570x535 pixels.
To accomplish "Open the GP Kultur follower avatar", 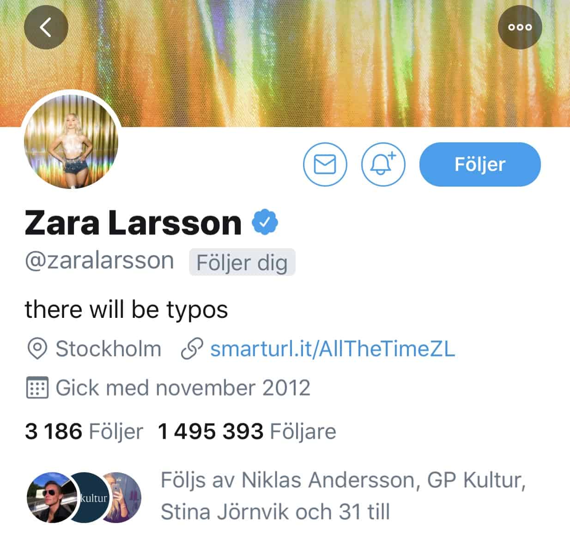I will click(90, 497).
